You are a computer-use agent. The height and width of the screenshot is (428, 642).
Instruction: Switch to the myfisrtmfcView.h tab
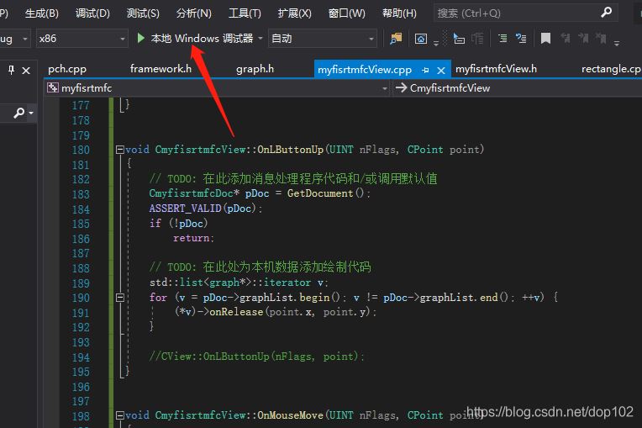[x=496, y=69]
